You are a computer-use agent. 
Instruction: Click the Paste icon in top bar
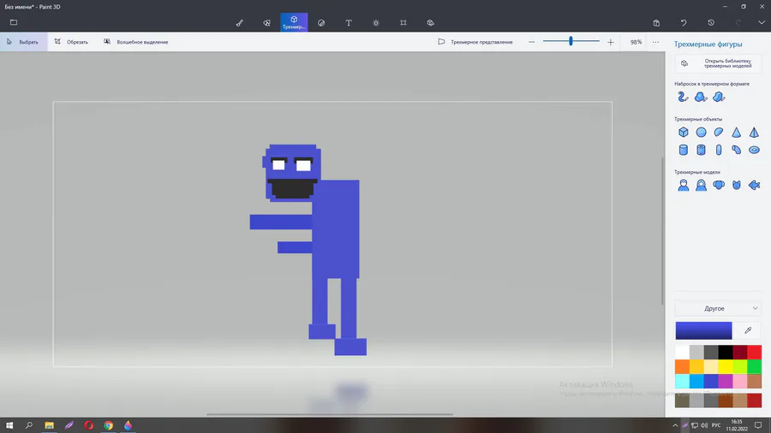(x=656, y=22)
